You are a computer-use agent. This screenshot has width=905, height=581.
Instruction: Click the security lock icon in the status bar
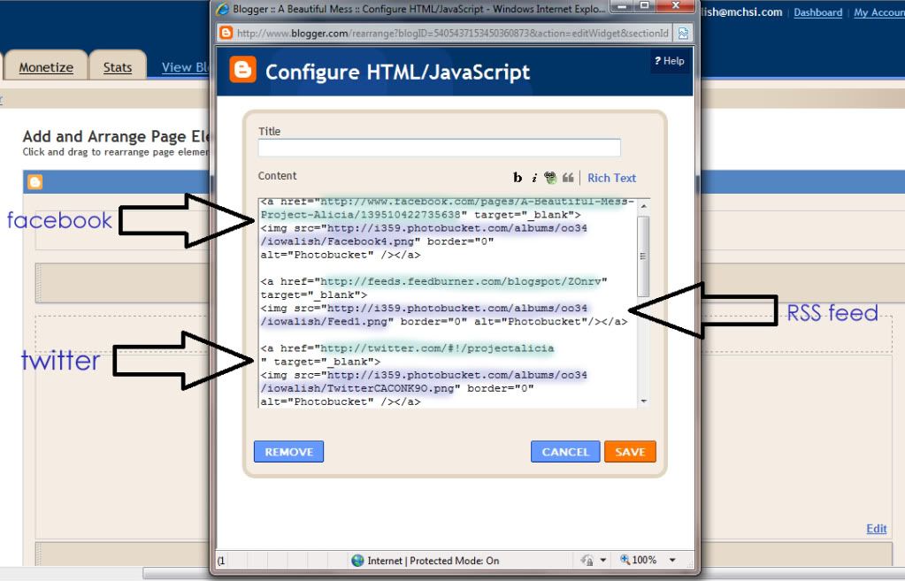pyautogui.click(x=587, y=561)
